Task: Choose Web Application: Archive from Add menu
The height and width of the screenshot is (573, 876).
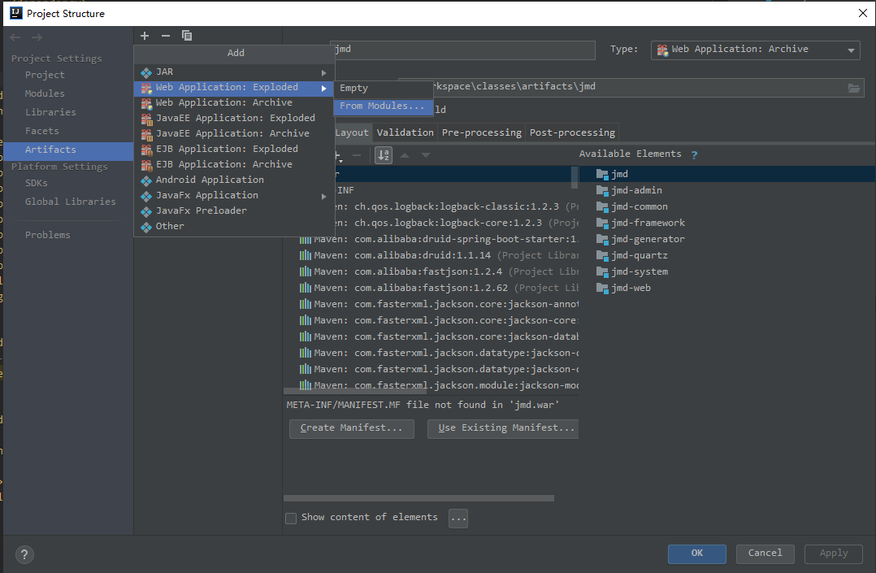Action: pyautogui.click(x=233, y=103)
